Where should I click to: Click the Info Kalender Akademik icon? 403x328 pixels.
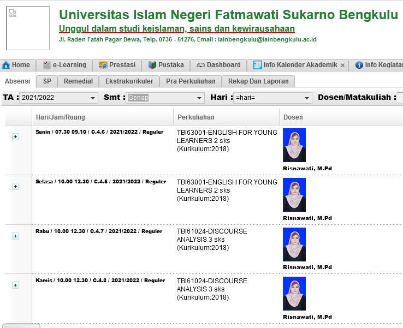tap(257, 65)
